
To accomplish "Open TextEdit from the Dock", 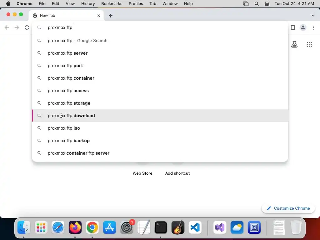I will 144,227.
